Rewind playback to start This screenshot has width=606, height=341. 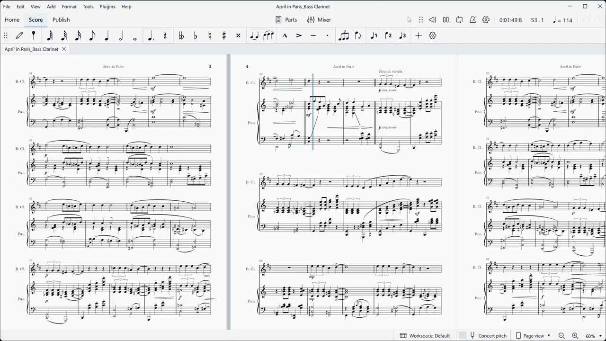point(432,20)
